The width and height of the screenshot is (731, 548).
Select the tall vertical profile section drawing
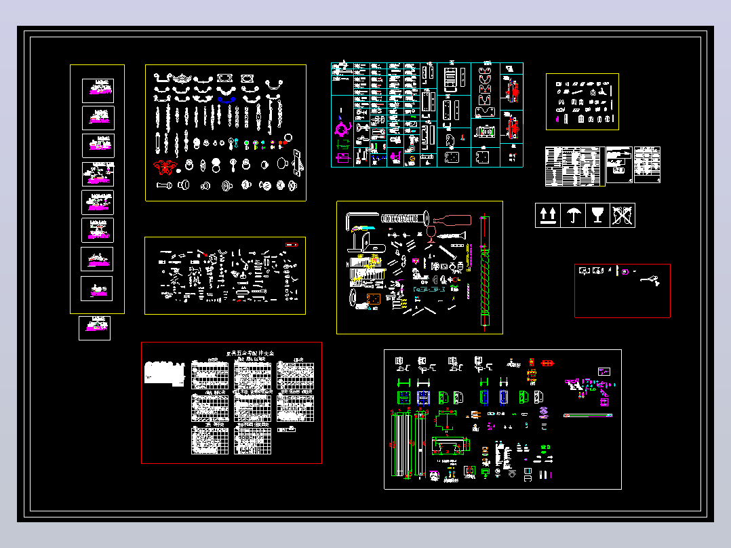point(401,445)
